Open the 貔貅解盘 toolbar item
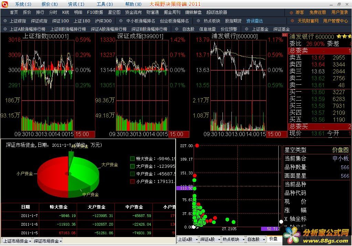 pyautogui.click(x=193, y=12)
